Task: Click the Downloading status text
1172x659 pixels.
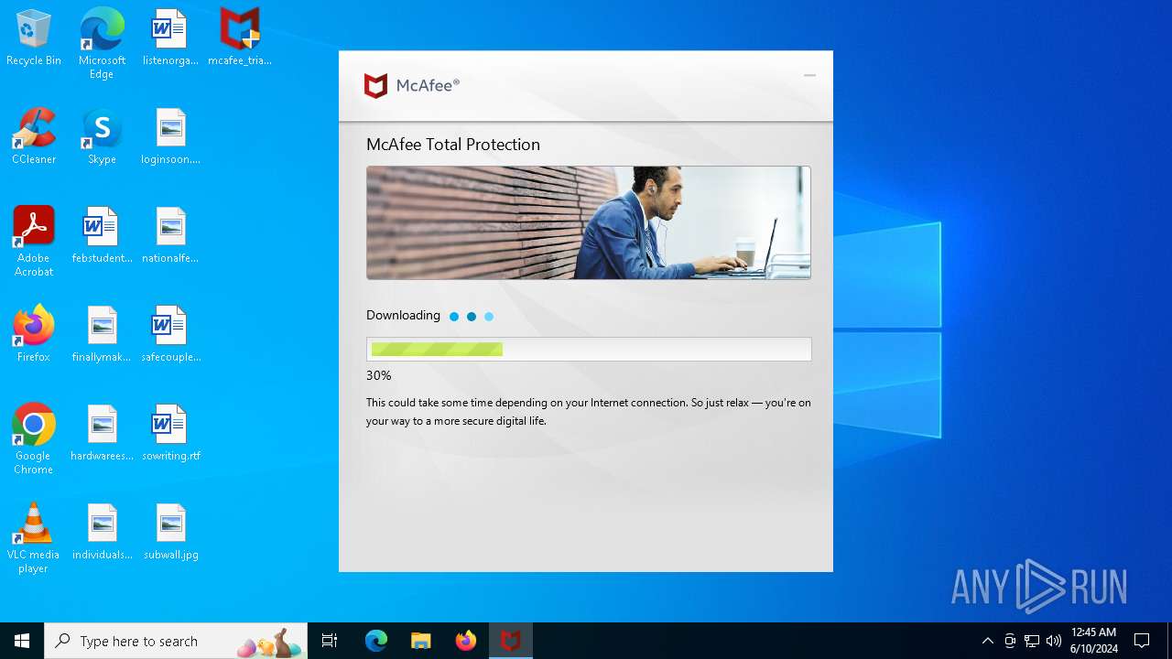Action: 403,316
